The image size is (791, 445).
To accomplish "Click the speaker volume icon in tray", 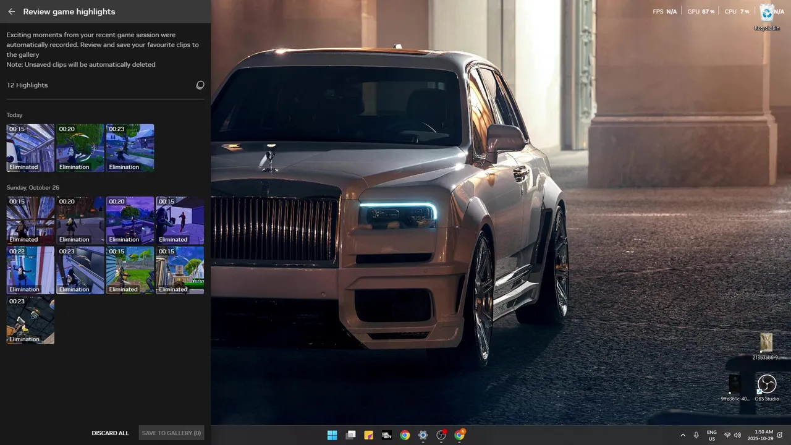I will tap(737, 435).
